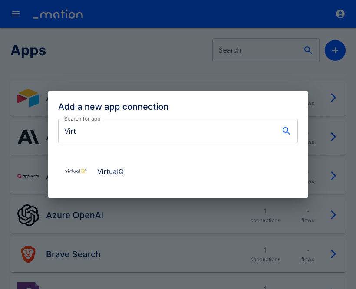
Task: Open the hamburger navigation menu
Action: 16,14
